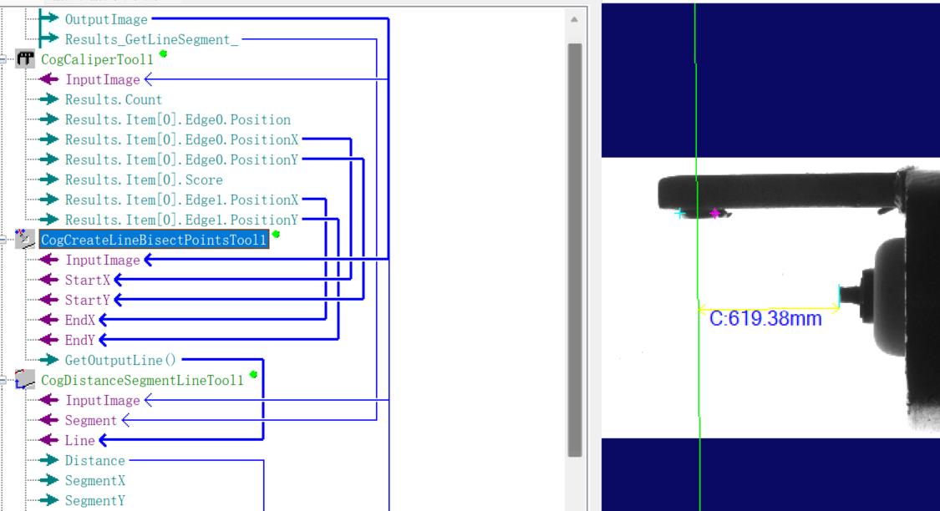Image resolution: width=940 pixels, height=511 pixels.
Task: Select Results.Item[0].Score terminal
Action: pos(144,180)
